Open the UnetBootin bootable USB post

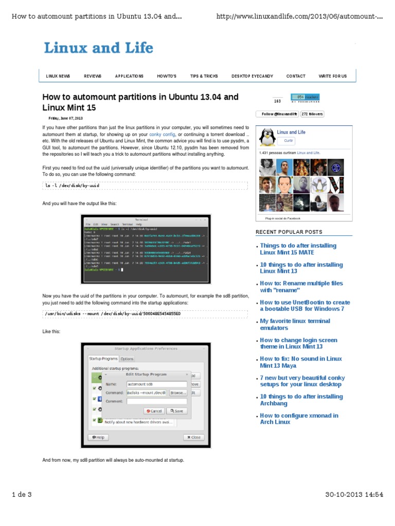click(x=305, y=306)
